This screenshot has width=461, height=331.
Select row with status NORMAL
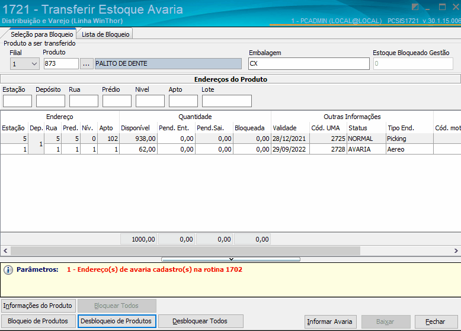coord(230,139)
